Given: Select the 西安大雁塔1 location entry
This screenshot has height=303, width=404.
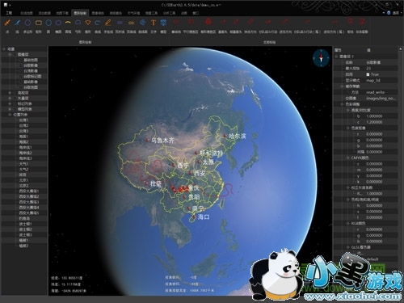Looking at the screenshot, I should click(29, 191).
